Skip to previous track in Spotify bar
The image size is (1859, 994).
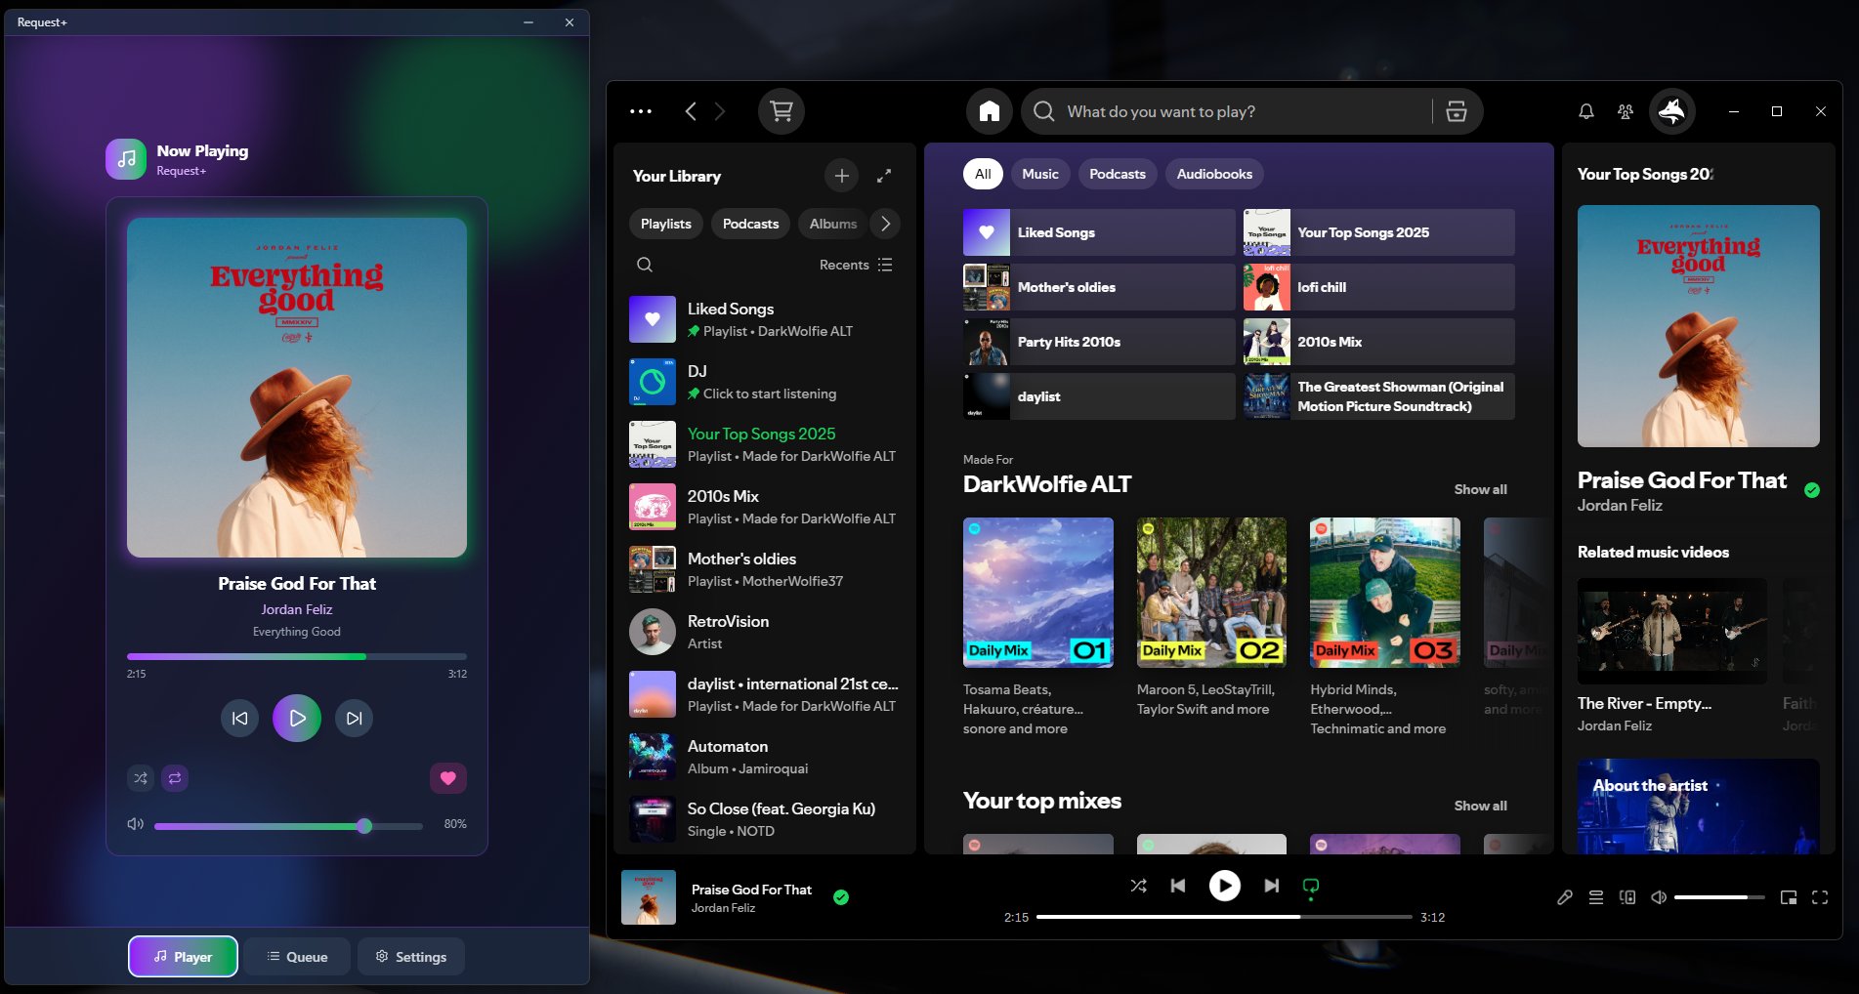(1178, 886)
